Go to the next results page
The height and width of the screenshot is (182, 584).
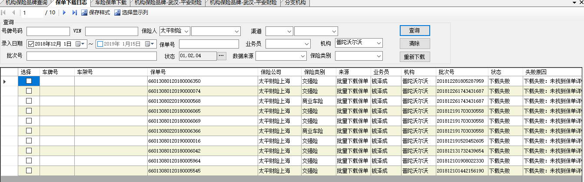64,13
